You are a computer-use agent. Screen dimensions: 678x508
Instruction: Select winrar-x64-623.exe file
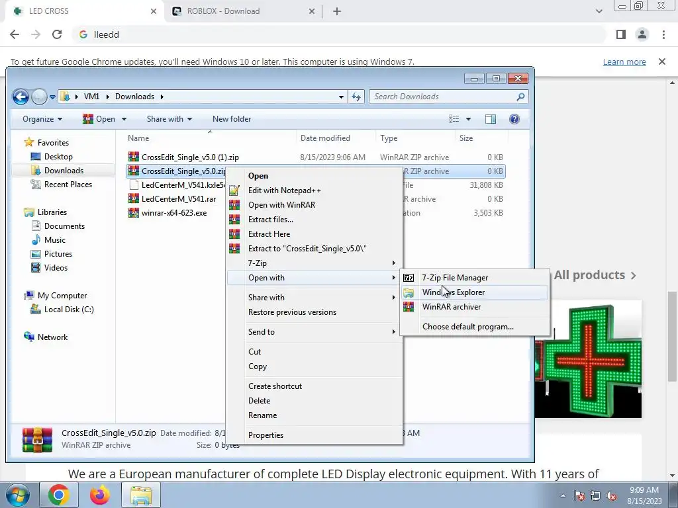click(x=174, y=213)
